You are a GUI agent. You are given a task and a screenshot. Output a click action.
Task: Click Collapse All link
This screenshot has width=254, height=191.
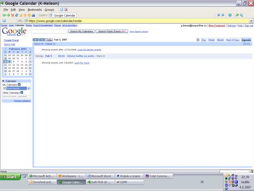(x=50, y=44)
